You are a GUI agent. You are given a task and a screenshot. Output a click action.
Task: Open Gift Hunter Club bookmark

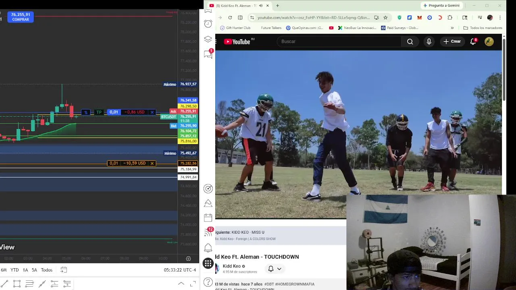pos(235,28)
